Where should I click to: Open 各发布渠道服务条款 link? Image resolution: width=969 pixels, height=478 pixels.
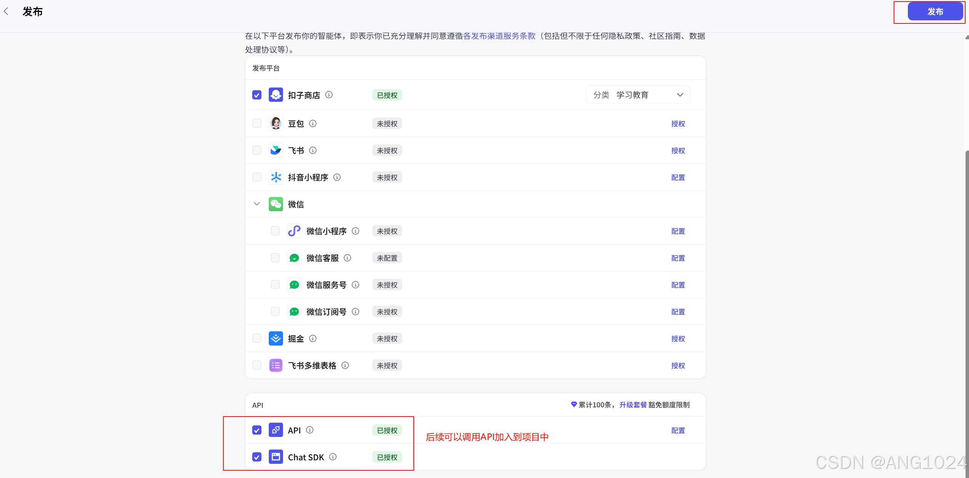point(499,36)
